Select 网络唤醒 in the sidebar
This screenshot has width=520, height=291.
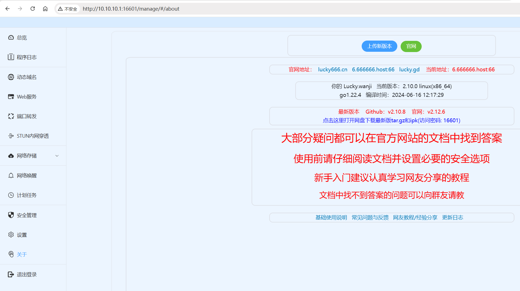click(33, 175)
